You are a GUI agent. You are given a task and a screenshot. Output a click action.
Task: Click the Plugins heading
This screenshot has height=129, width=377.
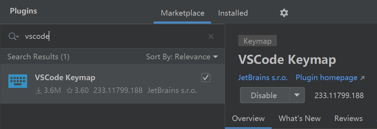point(24,11)
